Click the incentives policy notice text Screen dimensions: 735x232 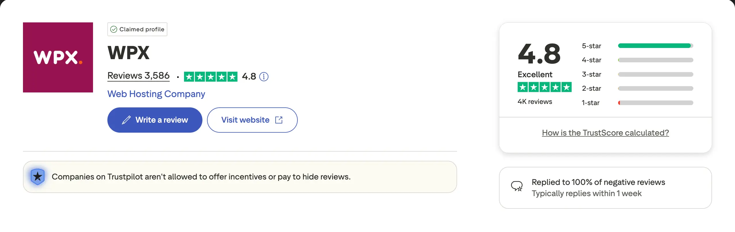pyautogui.click(x=201, y=177)
